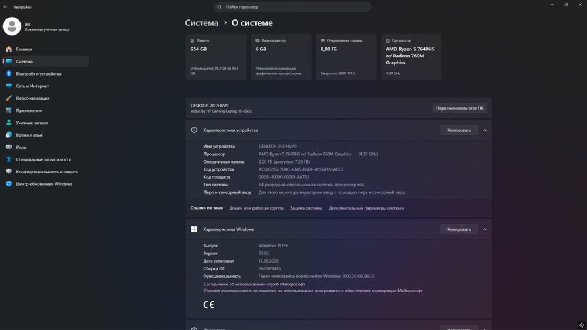Click the Windows logo beside Характеристики Windows
The image size is (587, 330).
click(x=194, y=229)
